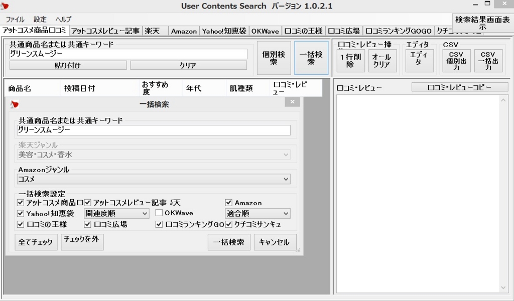Click 全てチェック button
The height and width of the screenshot is (301, 514).
[x=36, y=242]
